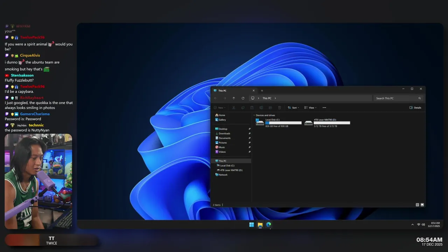Click the Share icon in toolbar
The image size is (448, 252).
[x=270, y=108]
